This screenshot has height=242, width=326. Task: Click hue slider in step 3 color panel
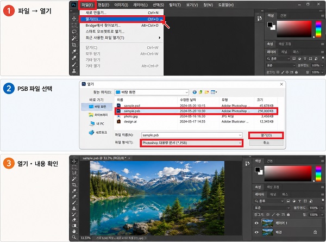click(x=318, y=173)
